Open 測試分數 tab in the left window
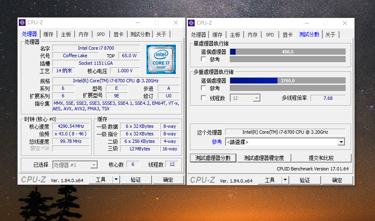 (140, 34)
